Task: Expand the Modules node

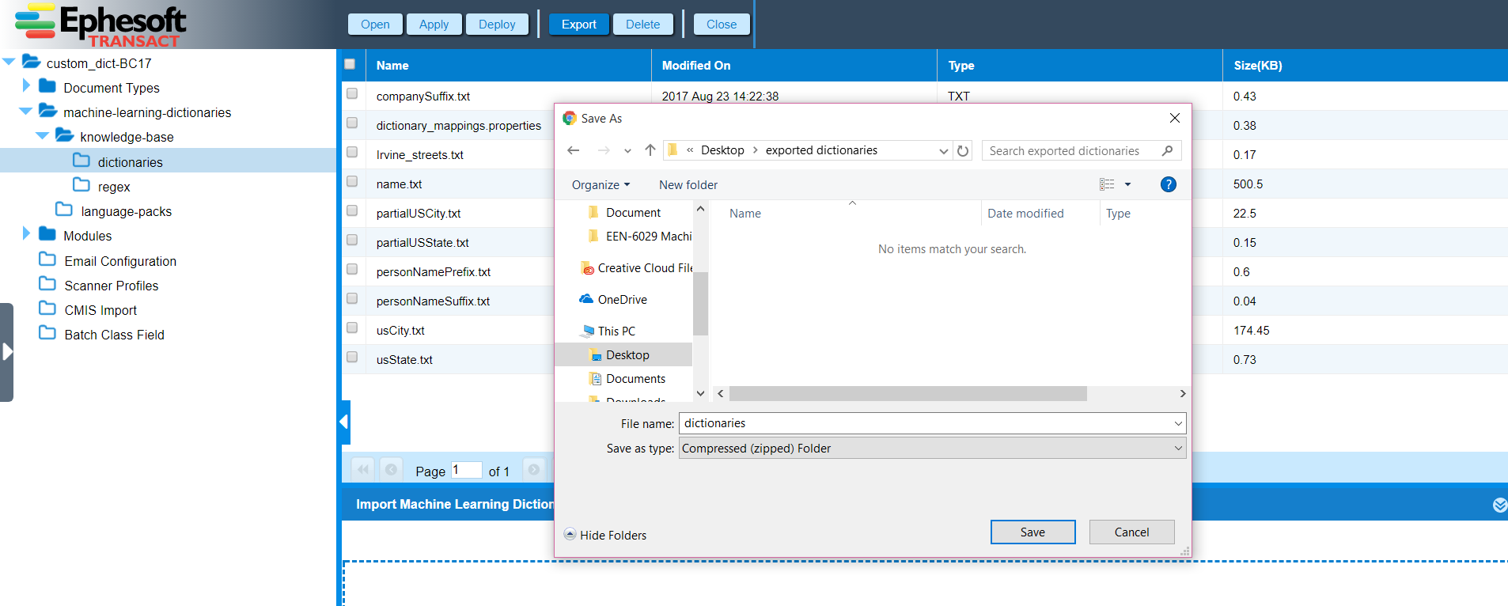Action: [26, 233]
